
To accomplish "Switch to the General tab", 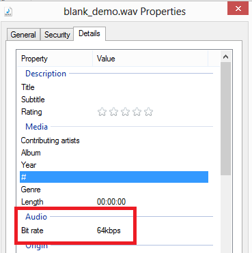I will click(23, 35).
